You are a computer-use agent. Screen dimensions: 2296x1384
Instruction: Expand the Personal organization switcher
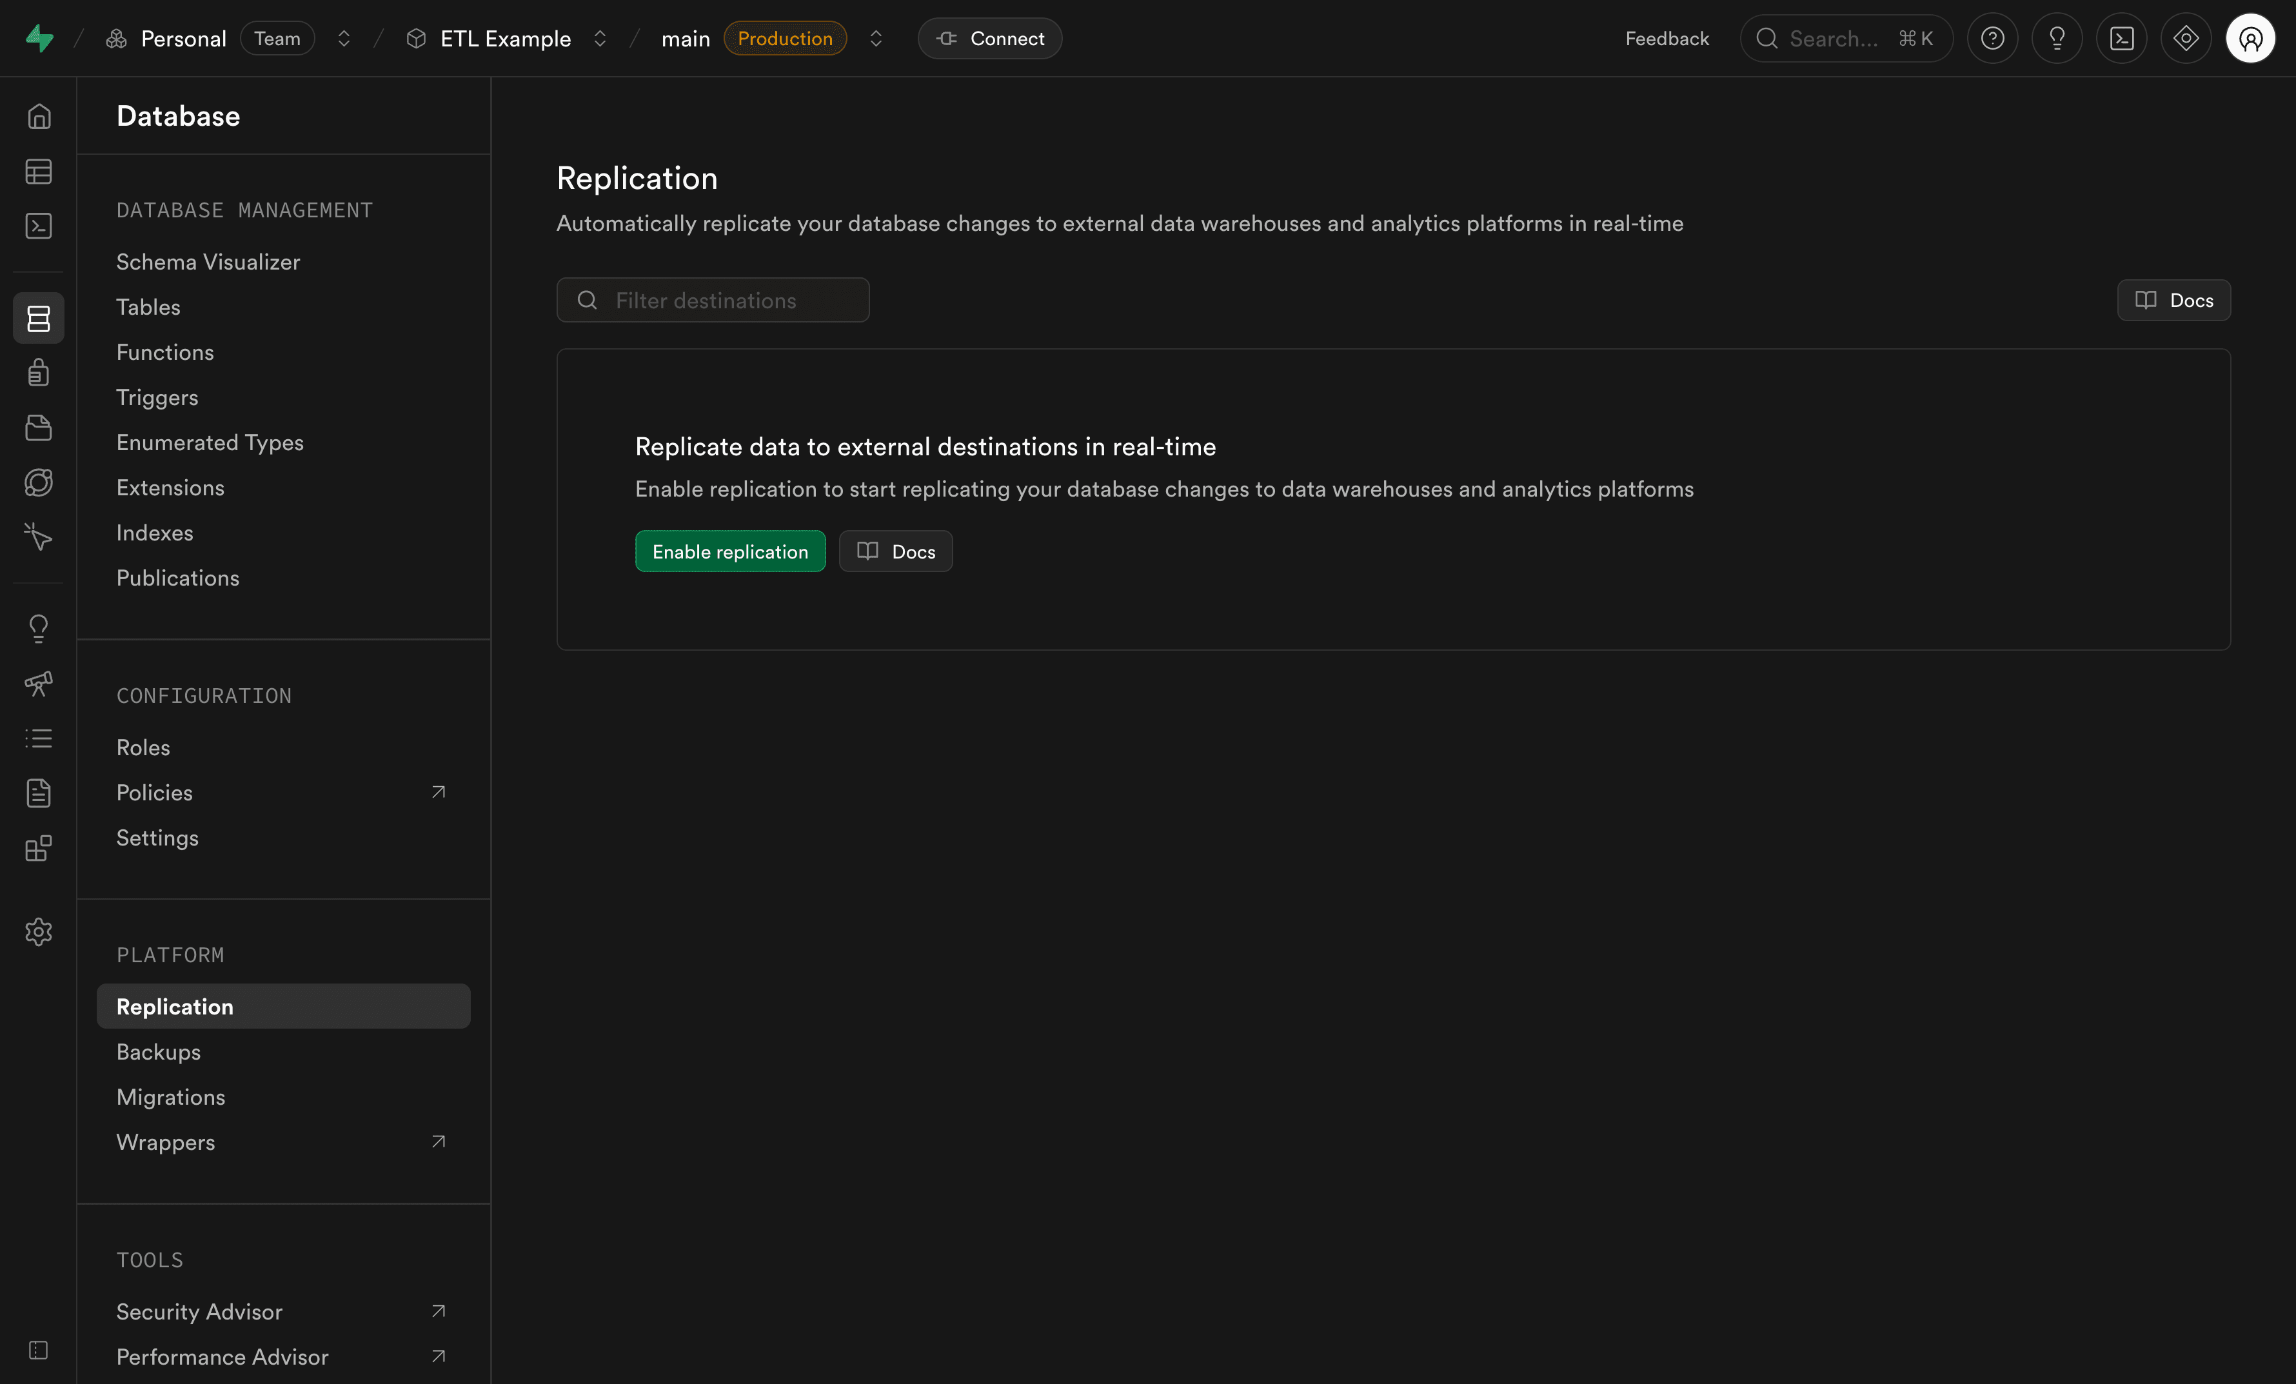pyautogui.click(x=344, y=38)
